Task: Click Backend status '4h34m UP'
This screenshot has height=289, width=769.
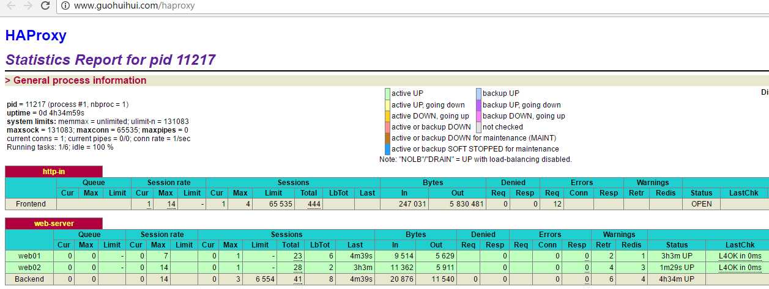Action: coord(677,279)
